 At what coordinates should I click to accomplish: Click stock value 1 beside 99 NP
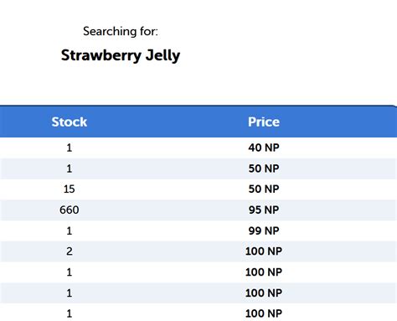point(70,230)
